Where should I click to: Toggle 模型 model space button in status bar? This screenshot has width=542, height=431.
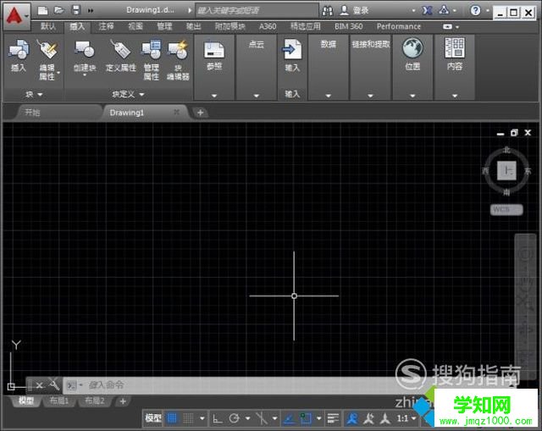point(153,418)
